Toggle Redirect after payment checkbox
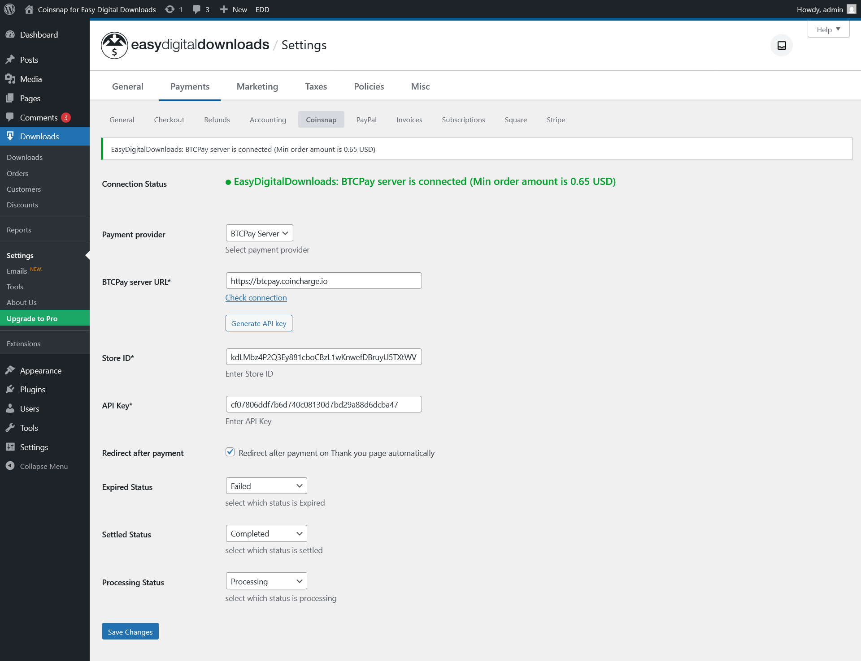 [x=230, y=452]
